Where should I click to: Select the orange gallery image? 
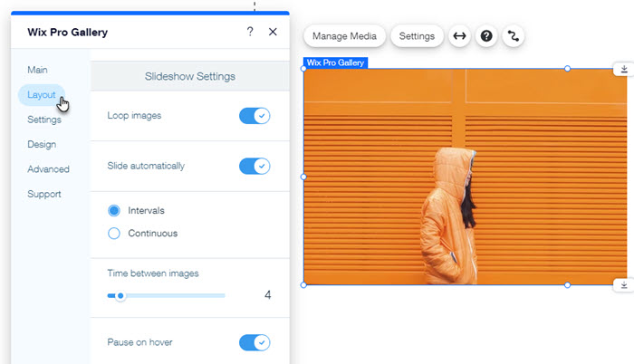pyautogui.click(x=465, y=177)
